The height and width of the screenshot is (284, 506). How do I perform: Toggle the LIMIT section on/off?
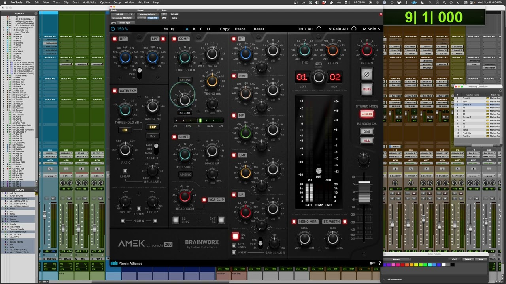point(174,137)
